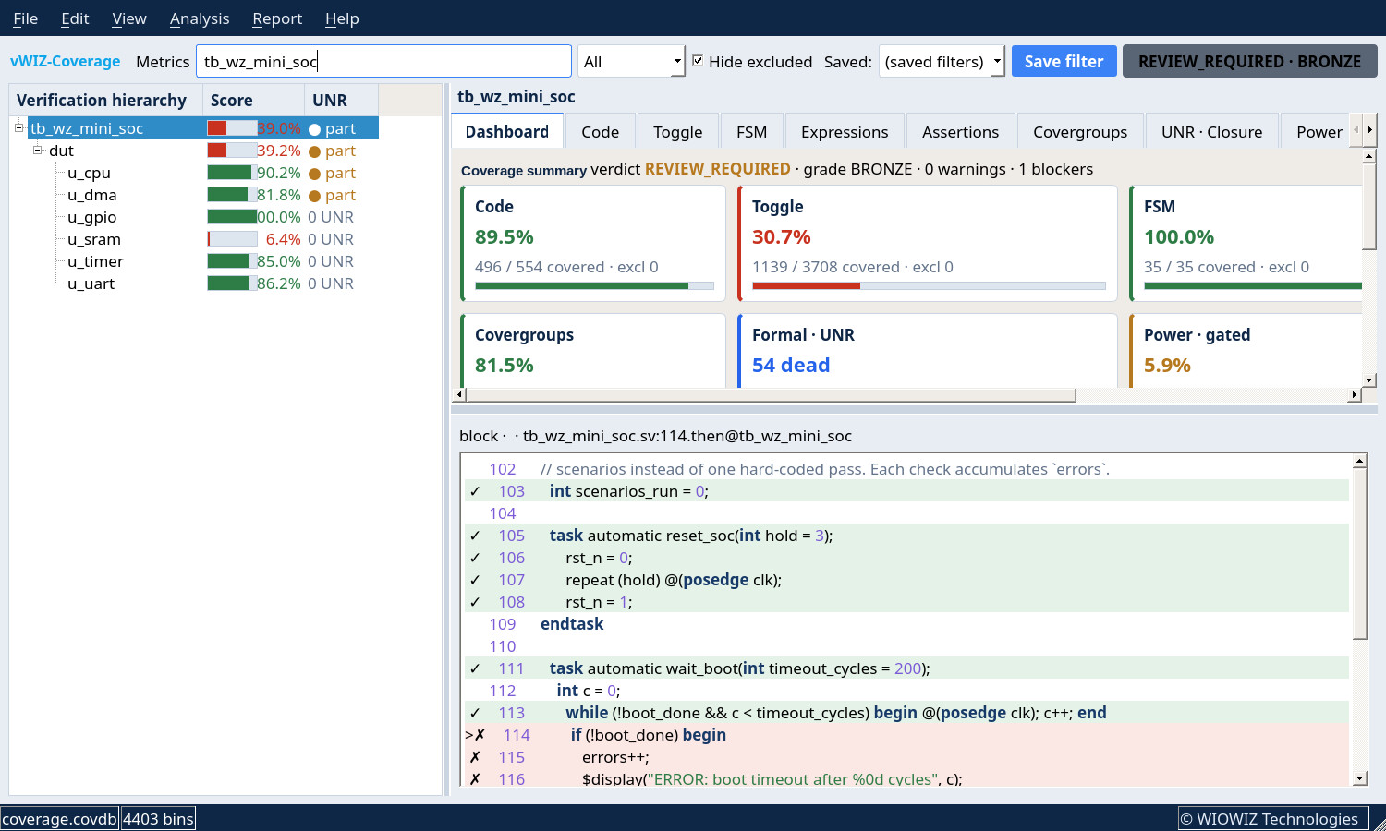Switch to the FSM tab

[x=751, y=131]
